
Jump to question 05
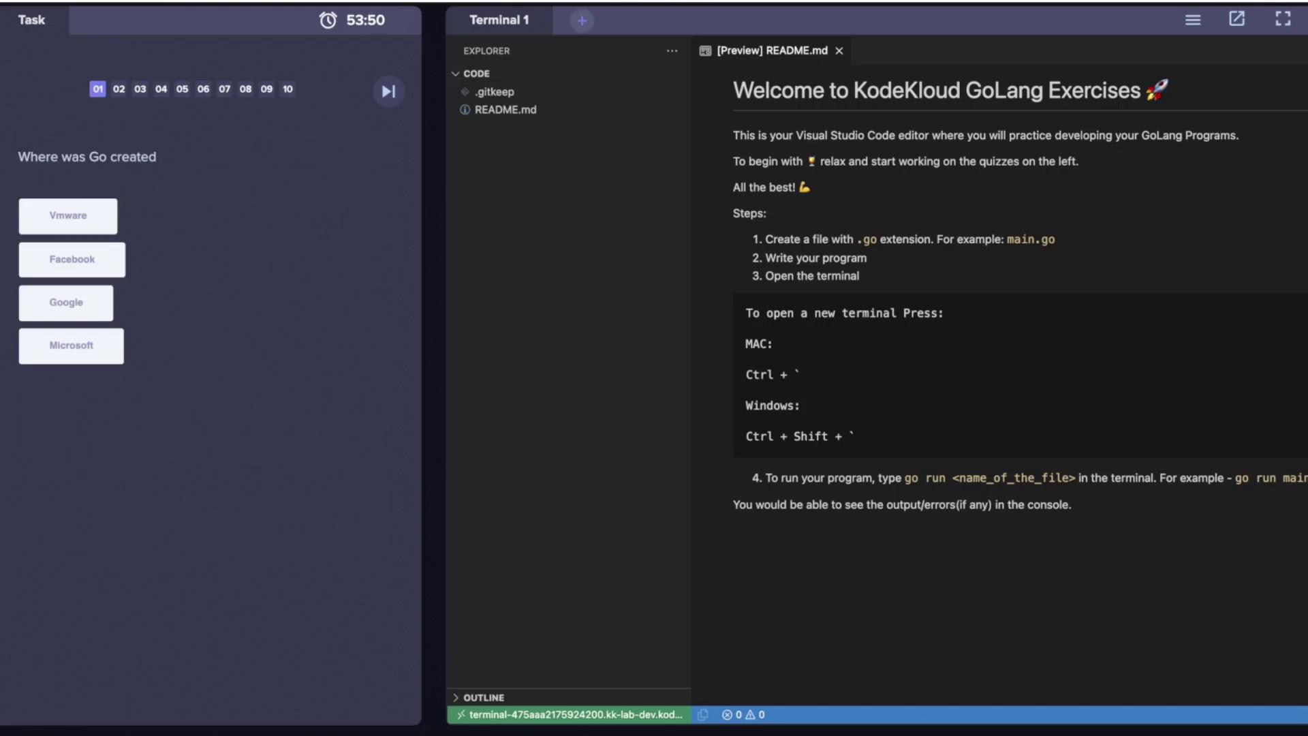pos(182,89)
